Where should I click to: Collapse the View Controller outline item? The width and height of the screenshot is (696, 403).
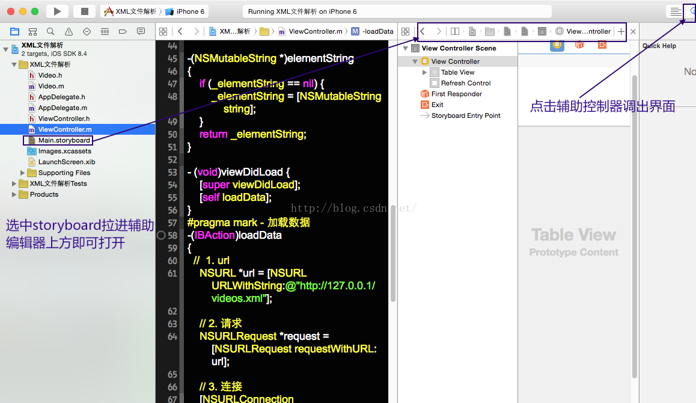pos(415,61)
